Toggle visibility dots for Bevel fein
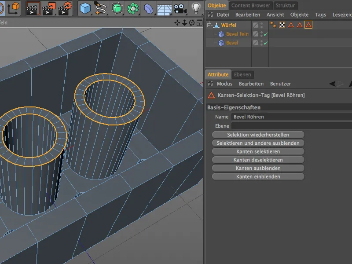Image resolution: width=352 pixels, height=264 pixels. (x=261, y=34)
